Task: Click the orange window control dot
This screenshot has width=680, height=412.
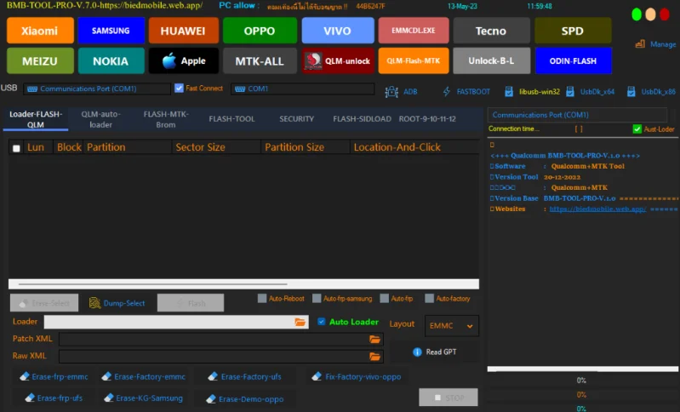Action: pos(650,14)
